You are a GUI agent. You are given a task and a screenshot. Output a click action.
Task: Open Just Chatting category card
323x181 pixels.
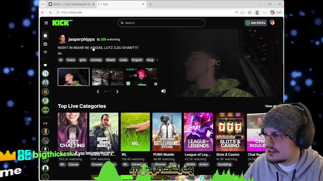coord(72,132)
